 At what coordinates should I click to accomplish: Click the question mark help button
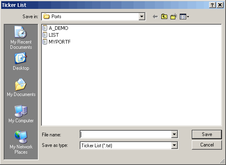point(212,5)
